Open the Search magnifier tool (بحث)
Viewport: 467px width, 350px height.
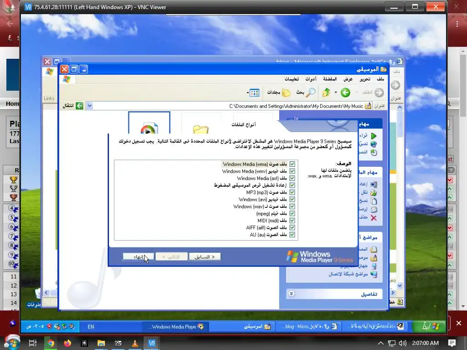pyautogui.click(x=306, y=93)
